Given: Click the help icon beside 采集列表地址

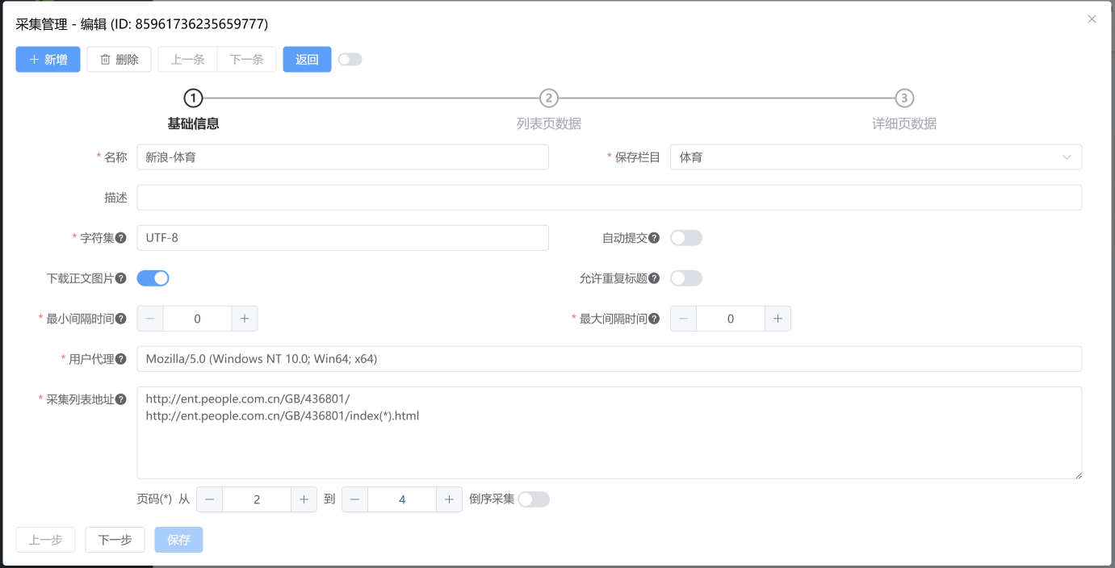Looking at the screenshot, I should (121, 399).
